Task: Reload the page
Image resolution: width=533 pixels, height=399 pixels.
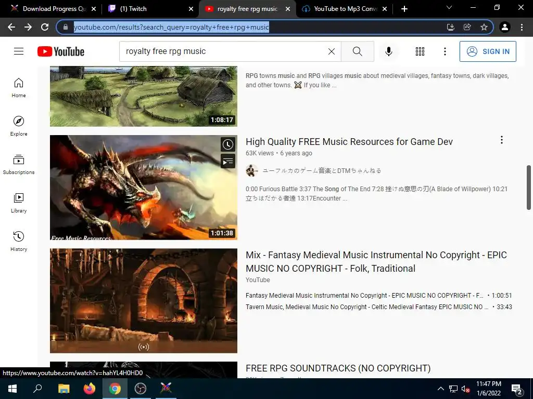Action: 45,27
